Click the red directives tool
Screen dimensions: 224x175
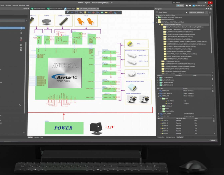point(111,13)
